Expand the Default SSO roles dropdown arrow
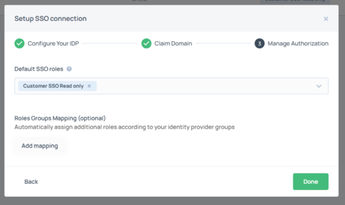 (x=319, y=86)
